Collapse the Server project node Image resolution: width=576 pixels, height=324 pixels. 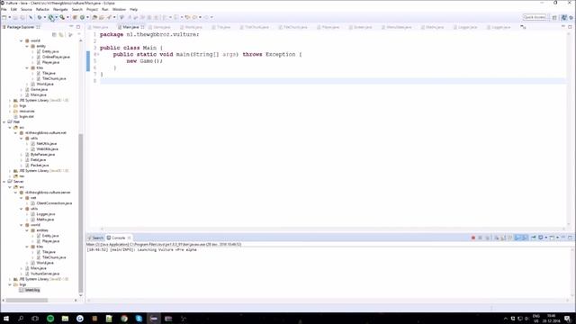pyautogui.click(x=4, y=182)
